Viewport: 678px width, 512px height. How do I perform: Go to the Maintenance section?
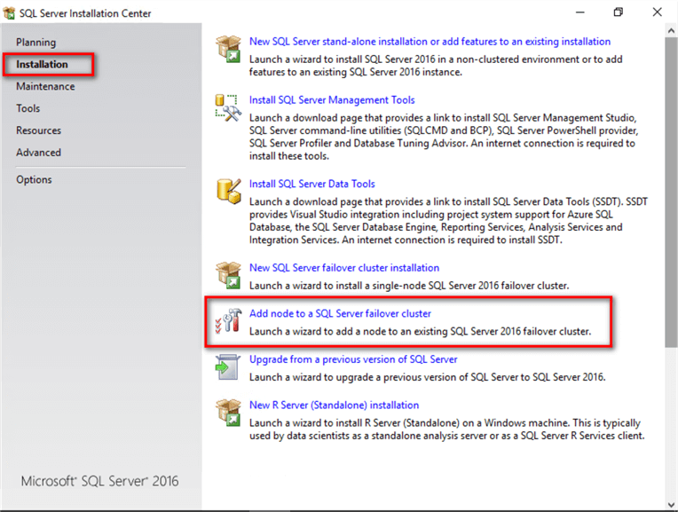45,86
